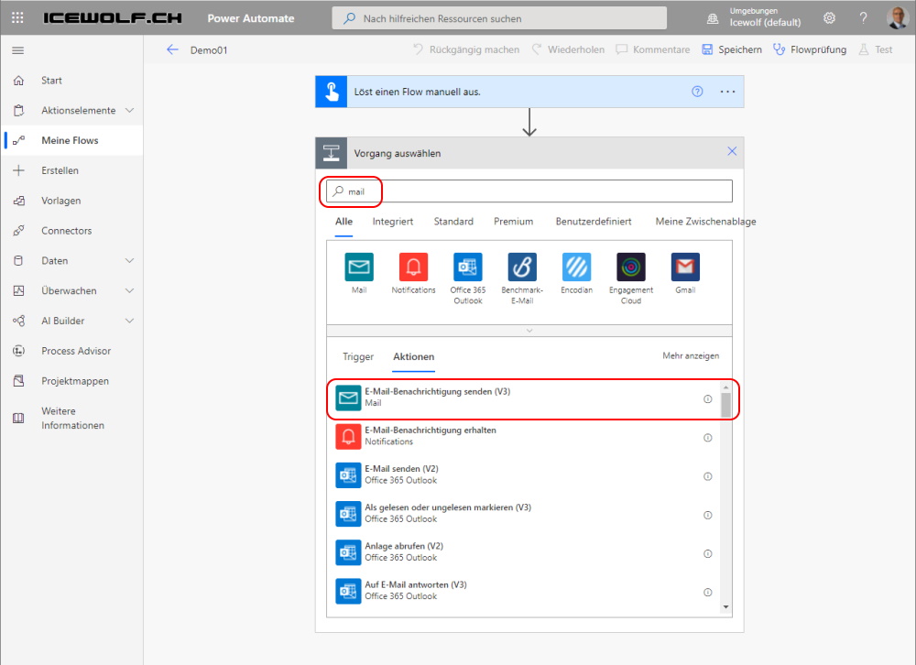Select the Engagement Cloud connector icon

[x=631, y=267]
